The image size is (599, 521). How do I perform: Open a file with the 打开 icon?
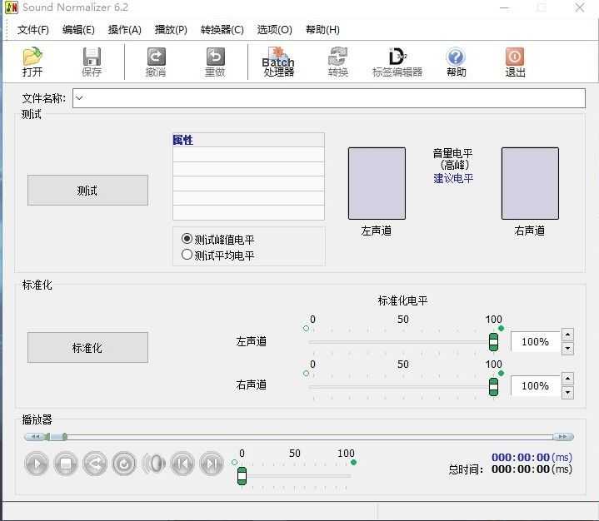click(32, 62)
